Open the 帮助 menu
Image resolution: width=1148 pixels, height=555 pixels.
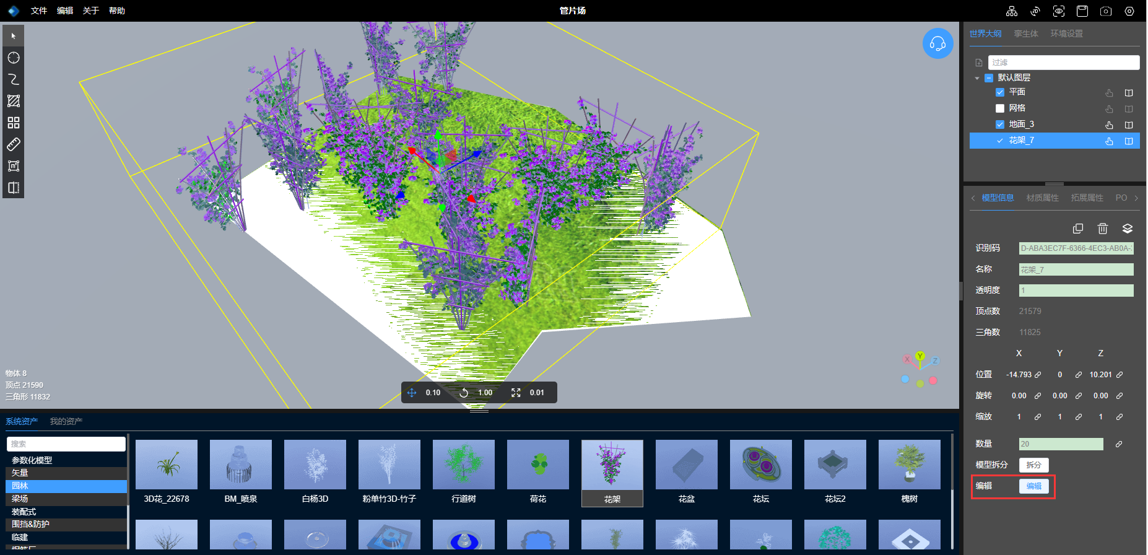pos(117,11)
